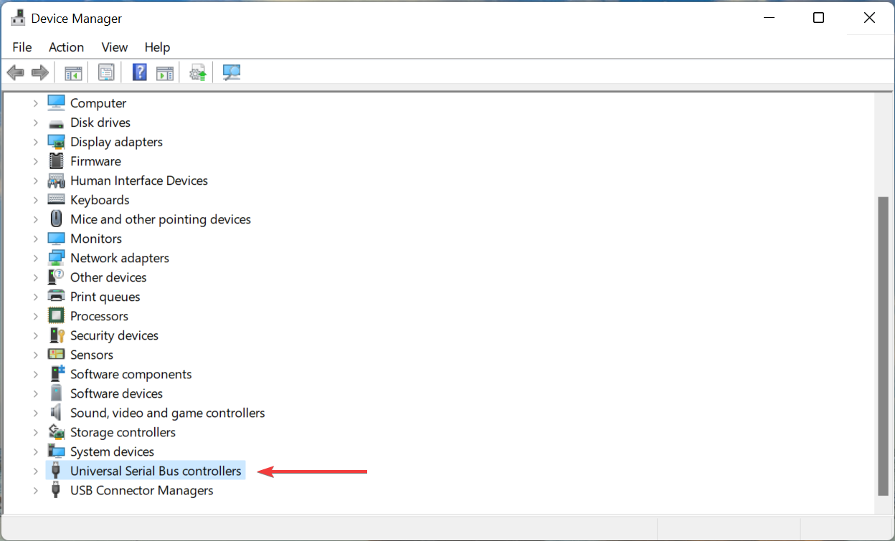Click the blue Help toolbar icon
Viewport: 895px width, 541px height.
coord(140,72)
